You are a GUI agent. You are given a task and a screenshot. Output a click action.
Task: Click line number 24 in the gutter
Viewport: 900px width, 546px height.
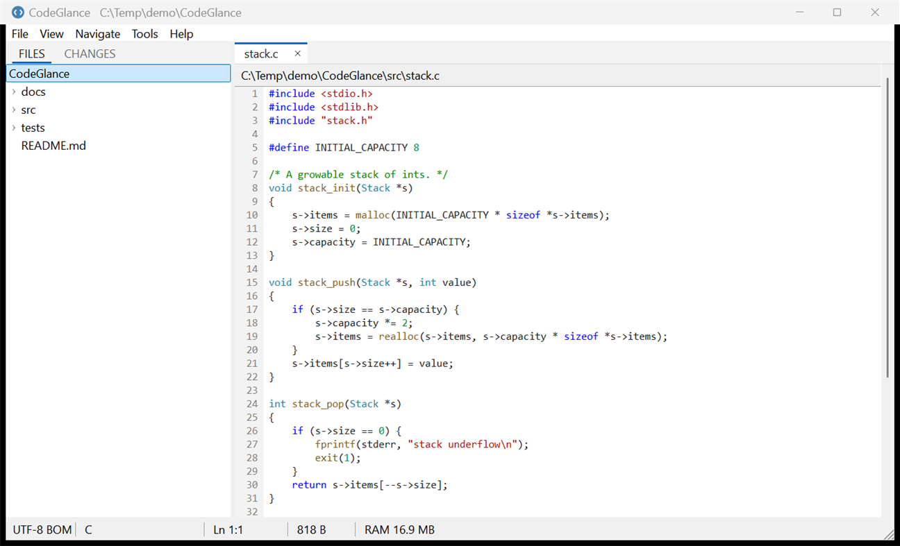click(x=251, y=404)
